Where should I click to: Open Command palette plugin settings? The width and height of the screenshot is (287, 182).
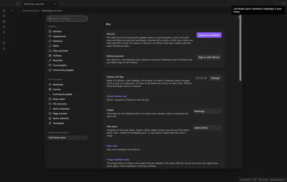tap(67, 94)
